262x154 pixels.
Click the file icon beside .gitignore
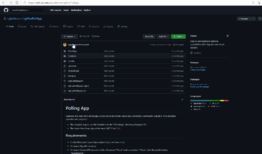65,66
